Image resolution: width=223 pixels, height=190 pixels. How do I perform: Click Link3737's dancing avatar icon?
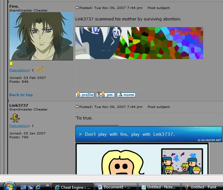tap(15, 118)
